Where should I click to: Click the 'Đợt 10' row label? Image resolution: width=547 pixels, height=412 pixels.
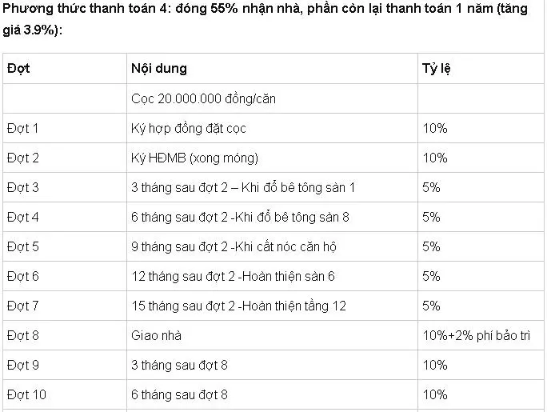pyautogui.click(x=26, y=394)
